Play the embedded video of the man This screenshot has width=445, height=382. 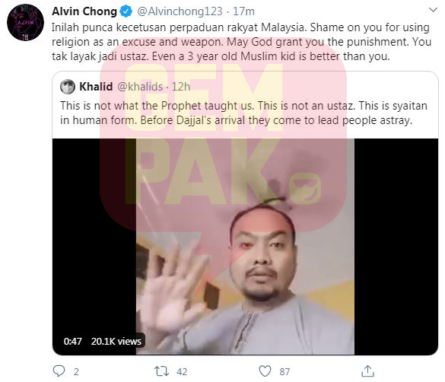pos(245,247)
